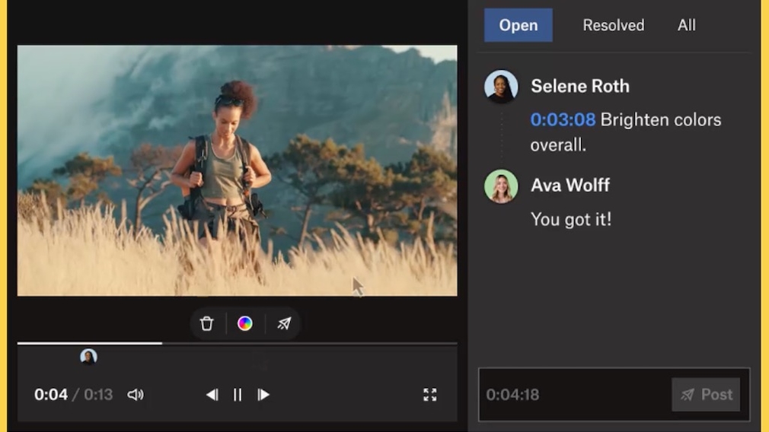Click Ava Wolff's profile avatar
The height and width of the screenshot is (432, 769).
pyautogui.click(x=501, y=186)
